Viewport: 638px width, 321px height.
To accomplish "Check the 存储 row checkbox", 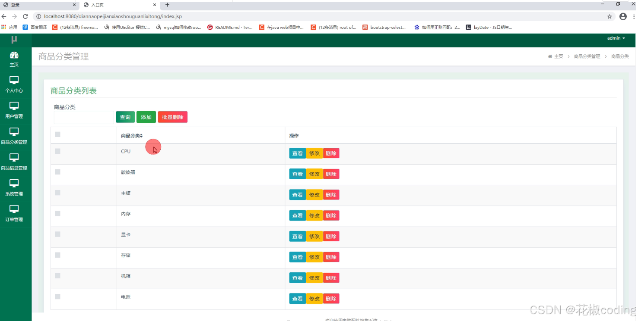I will (x=57, y=255).
